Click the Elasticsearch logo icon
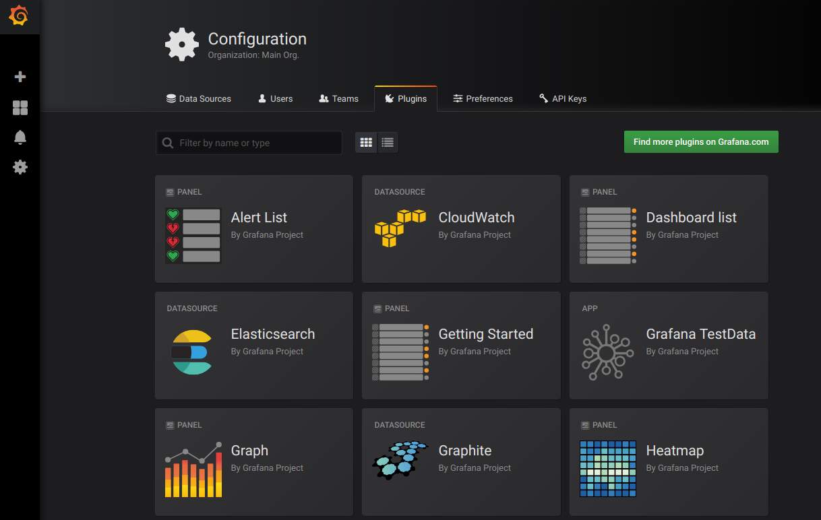 (x=192, y=352)
